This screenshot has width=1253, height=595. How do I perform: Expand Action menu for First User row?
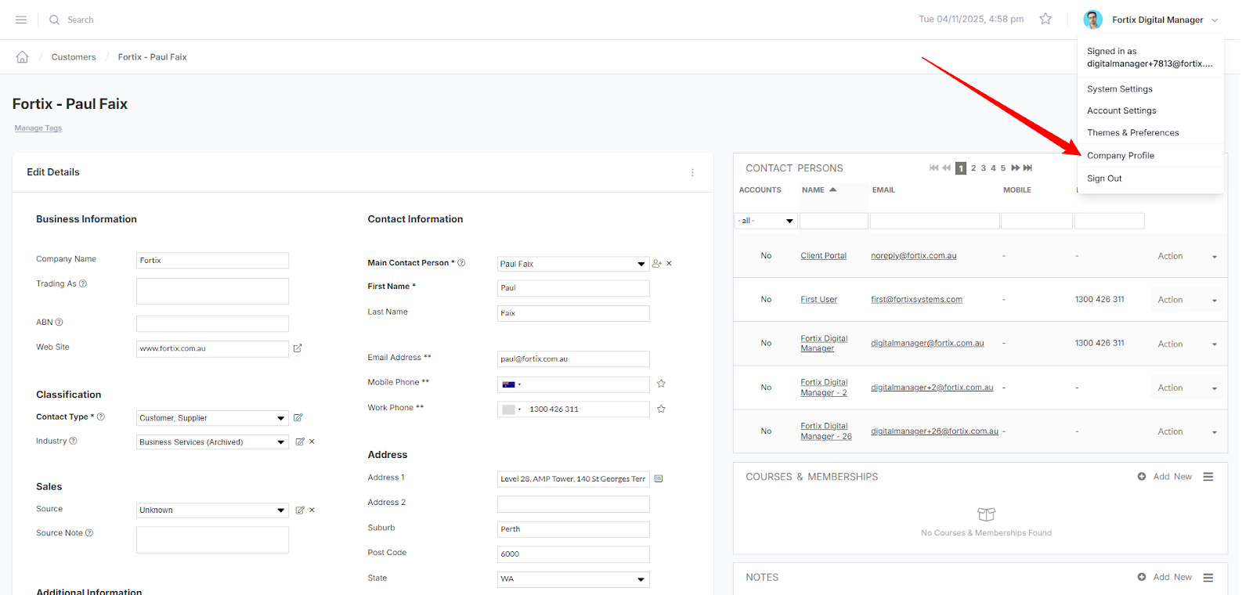(x=1187, y=300)
